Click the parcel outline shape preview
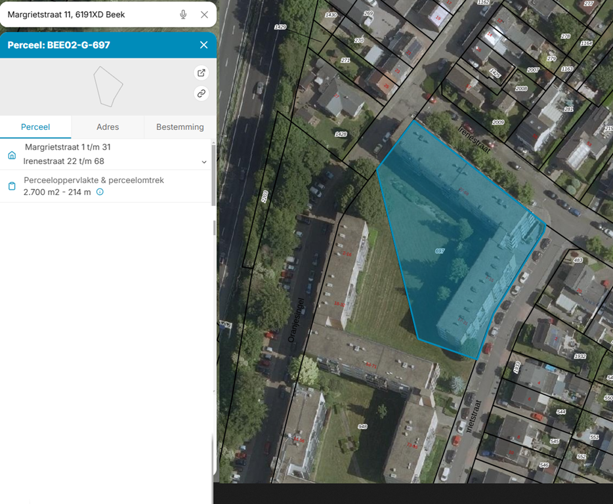Screen dimensions: 613x504 (x=108, y=87)
